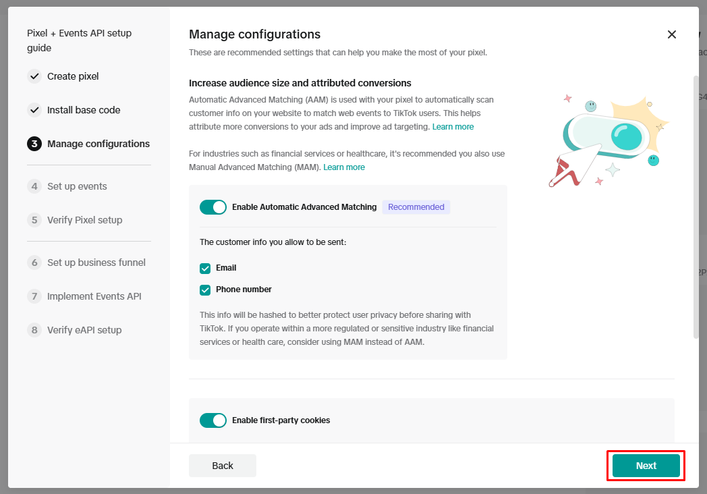Click the Create pixel checkmark icon

pos(34,76)
